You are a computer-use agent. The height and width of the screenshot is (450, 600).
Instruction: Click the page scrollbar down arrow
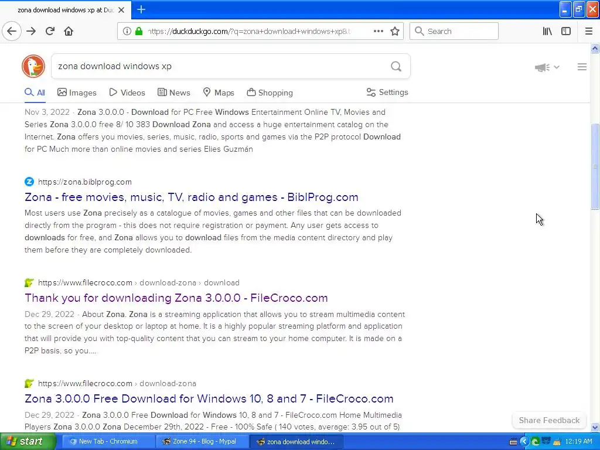(595, 427)
